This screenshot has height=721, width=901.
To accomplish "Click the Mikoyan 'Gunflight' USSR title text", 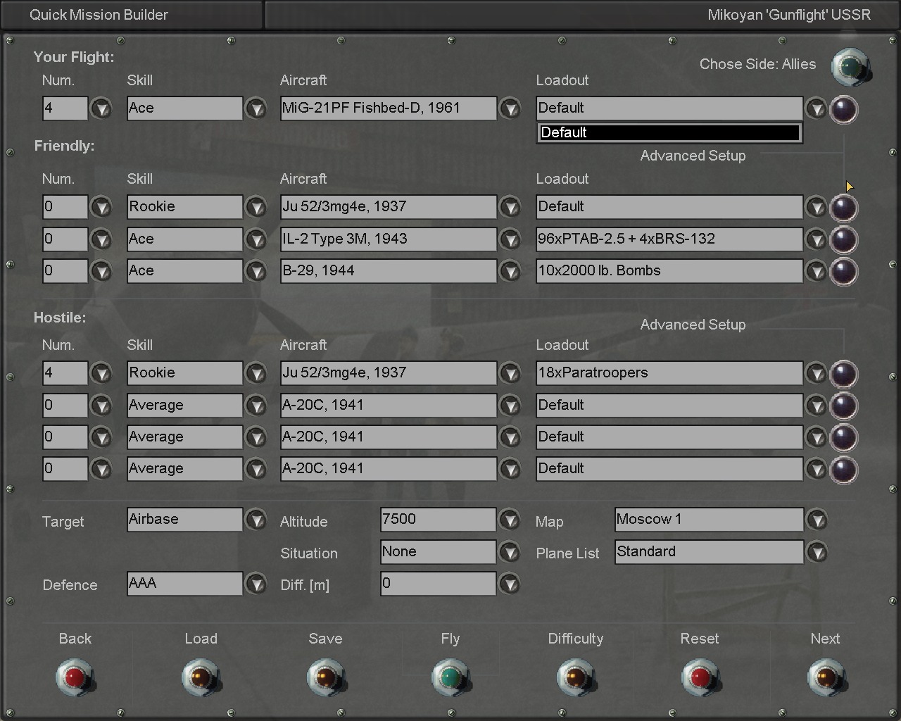I will click(789, 15).
